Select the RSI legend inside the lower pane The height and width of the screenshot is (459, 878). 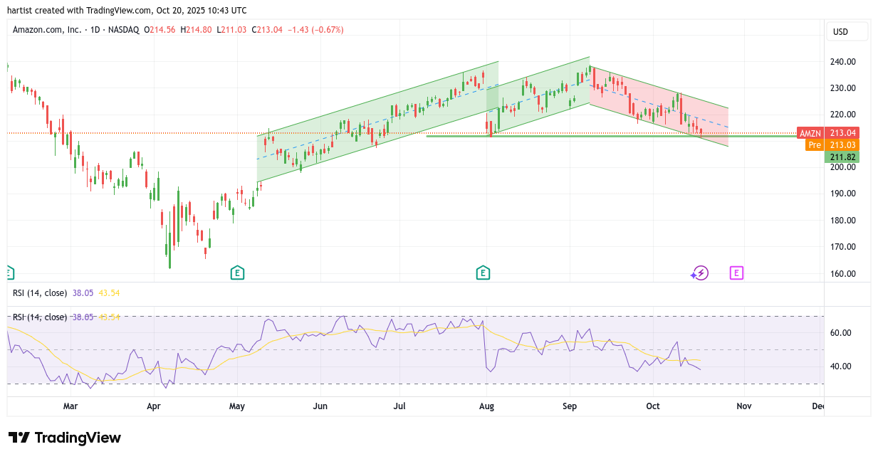[41, 317]
